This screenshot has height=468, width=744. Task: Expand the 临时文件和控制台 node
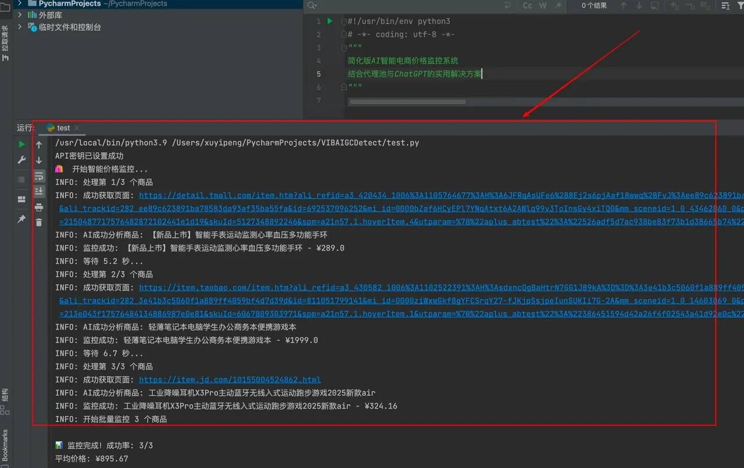coord(20,27)
